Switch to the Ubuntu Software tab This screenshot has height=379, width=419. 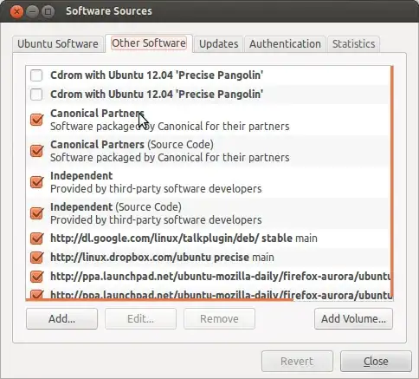(58, 44)
